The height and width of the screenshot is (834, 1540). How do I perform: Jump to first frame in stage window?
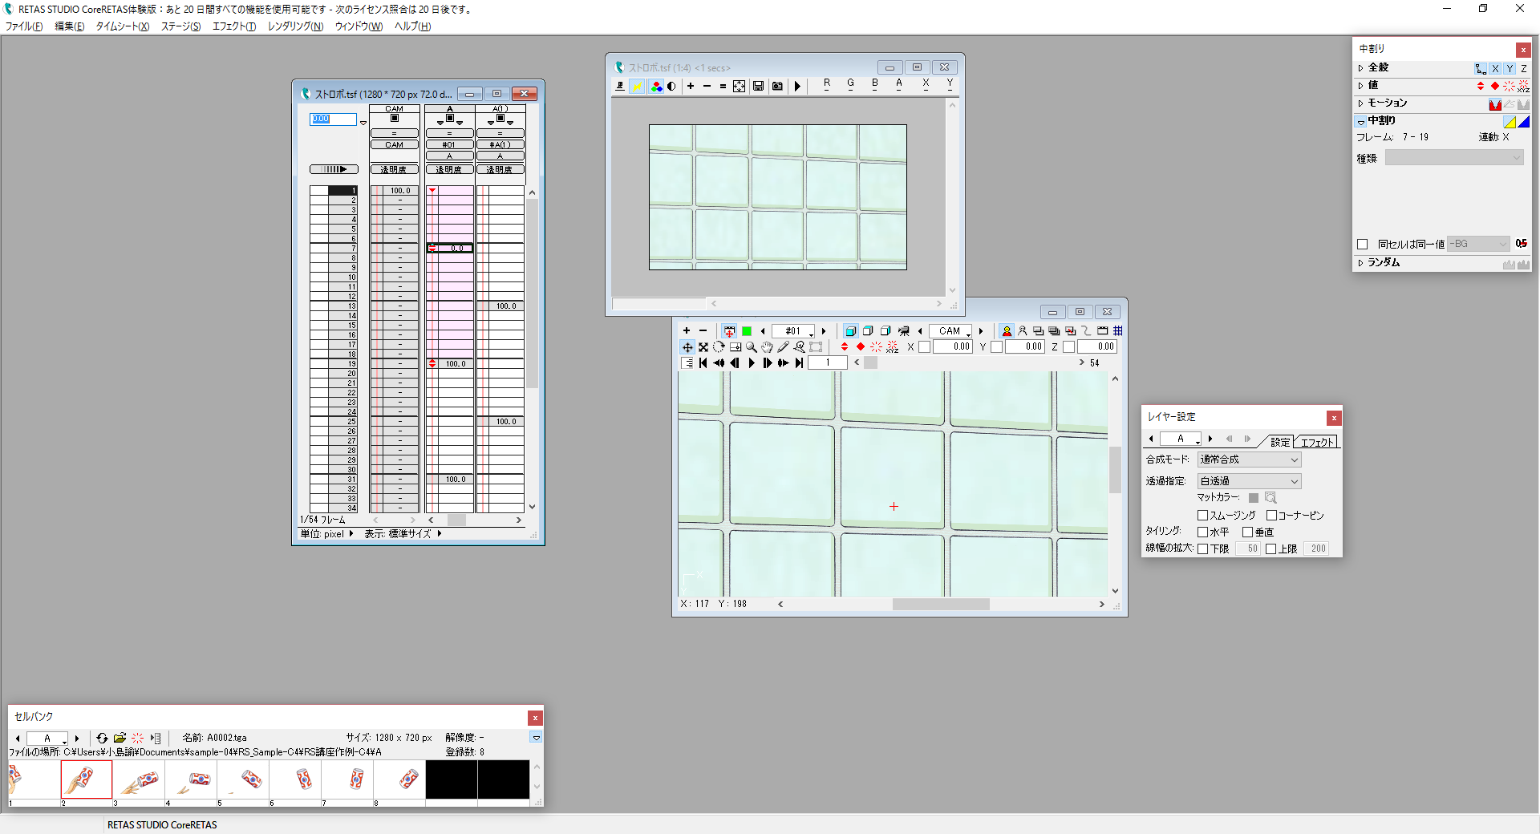703,363
